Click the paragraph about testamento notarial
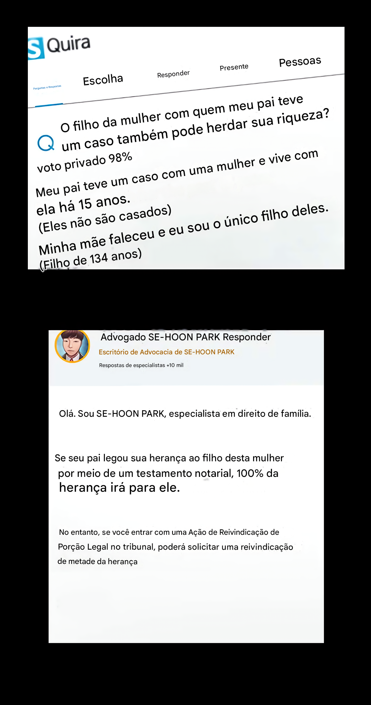This screenshot has width=371, height=705. click(x=169, y=473)
